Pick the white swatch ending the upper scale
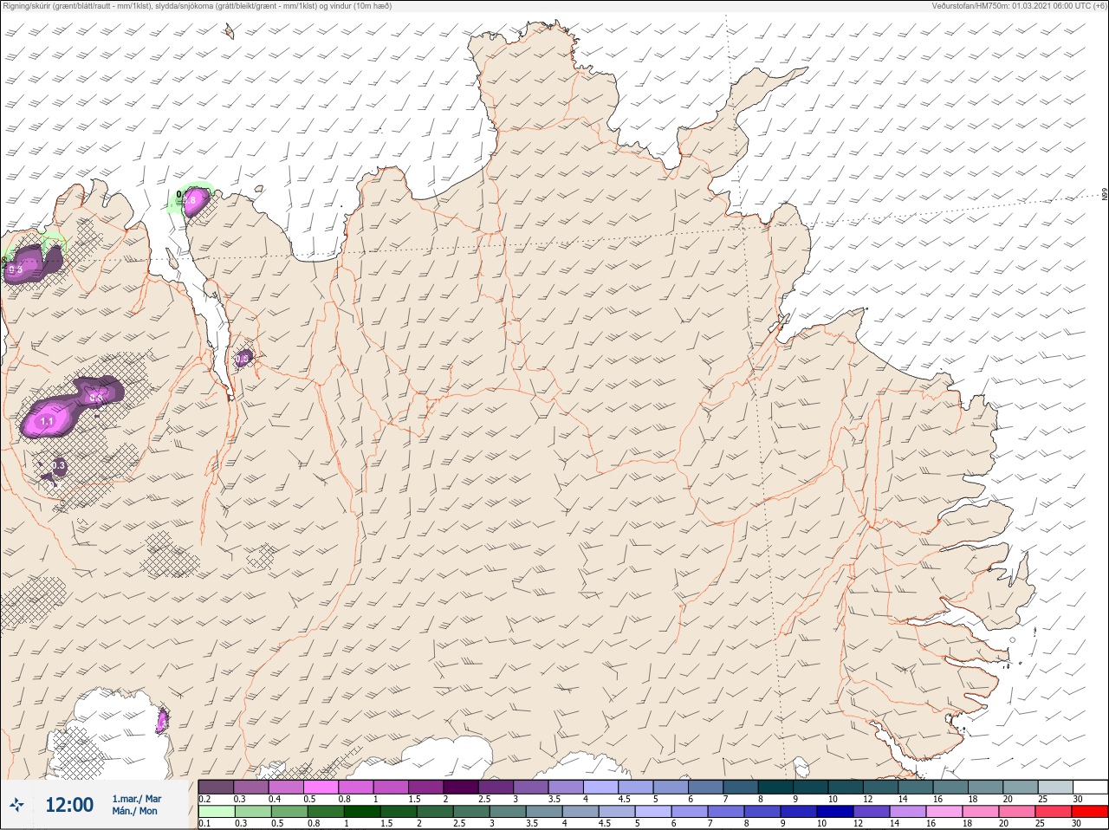This screenshot has height=830, width=1109. 1091,787
